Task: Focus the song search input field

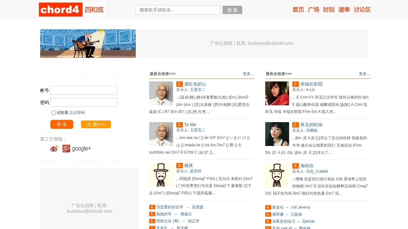Action: pos(178,10)
